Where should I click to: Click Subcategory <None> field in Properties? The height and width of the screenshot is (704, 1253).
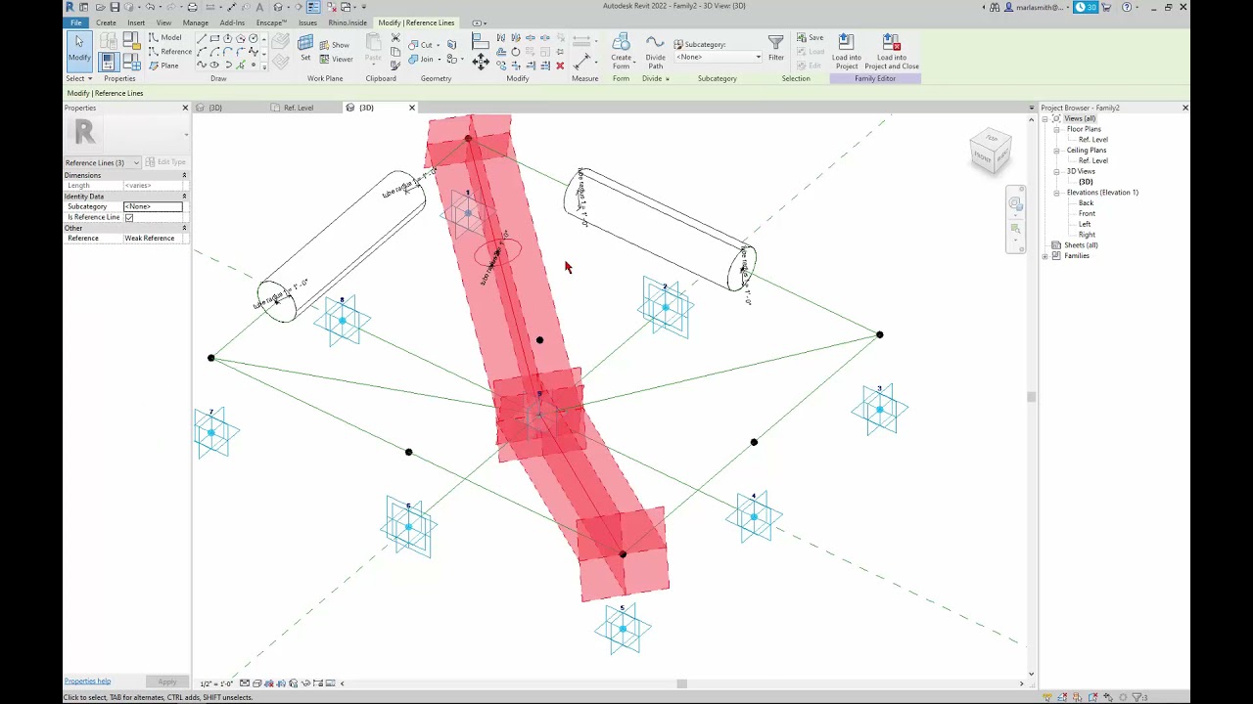153,206
